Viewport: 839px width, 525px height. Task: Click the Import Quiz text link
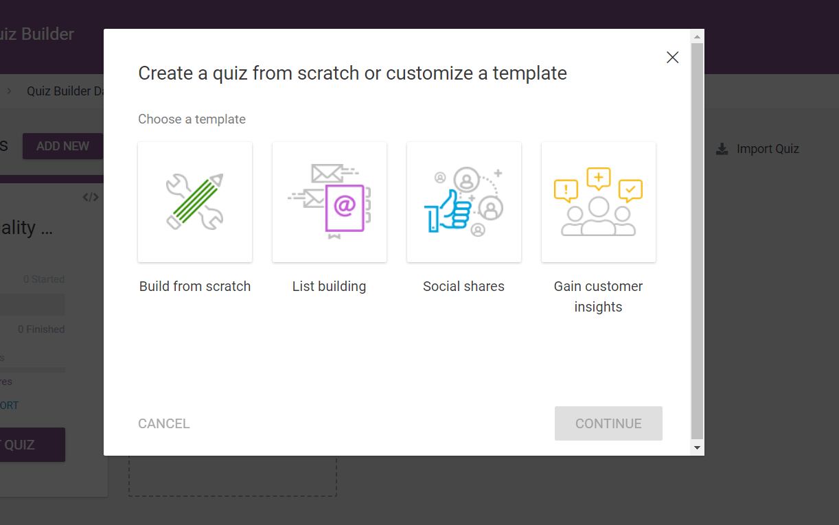(768, 149)
